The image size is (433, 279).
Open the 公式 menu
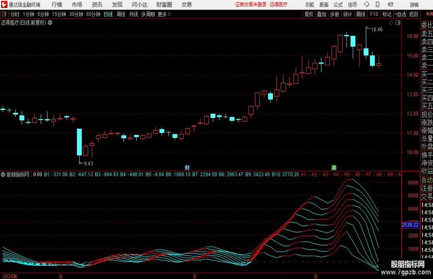(x=338, y=5)
